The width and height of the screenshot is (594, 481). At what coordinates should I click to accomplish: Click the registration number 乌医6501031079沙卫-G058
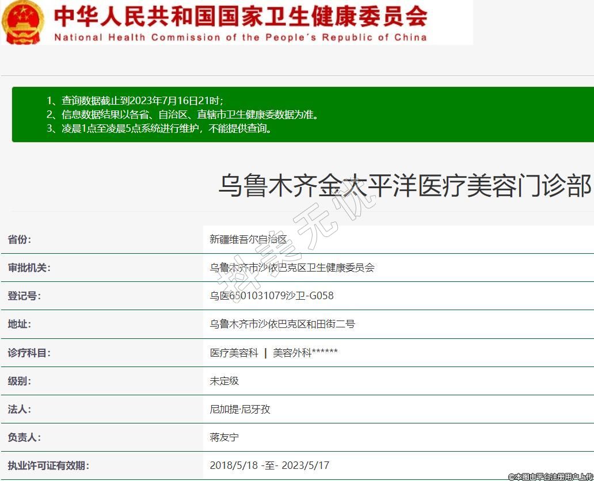tap(272, 296)
